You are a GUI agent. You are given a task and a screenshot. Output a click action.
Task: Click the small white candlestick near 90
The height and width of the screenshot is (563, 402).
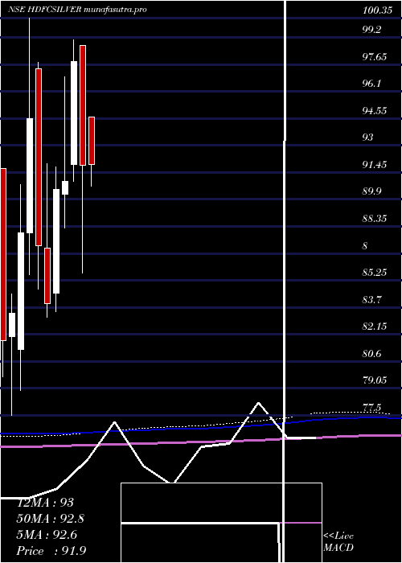point(65,187)
